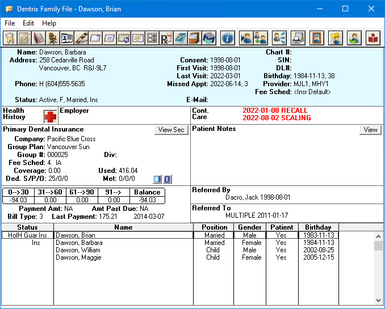
Task: Click the email @ envelope icon
Action: (x=137, y=38)
